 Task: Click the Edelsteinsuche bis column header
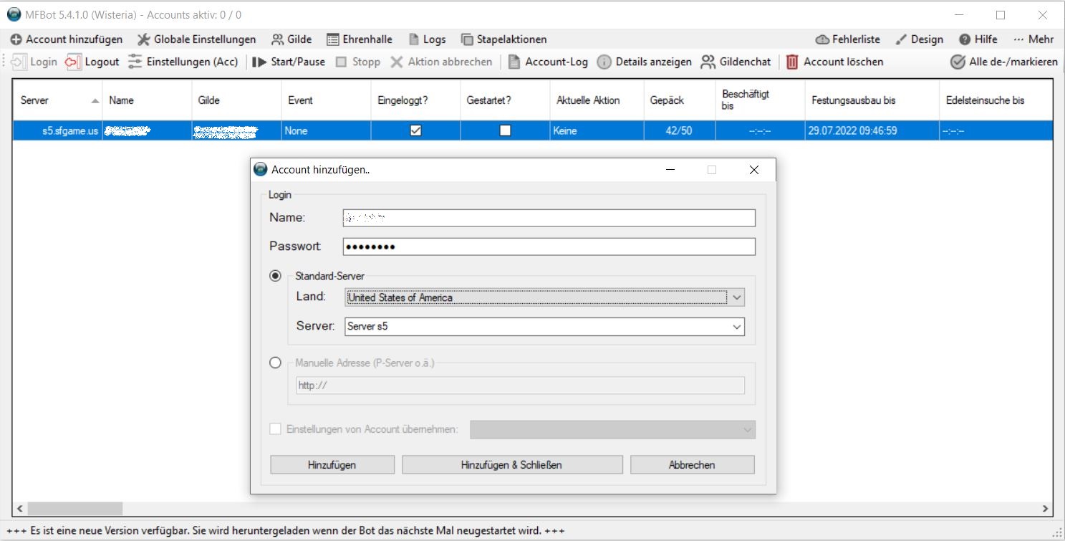click(x=996, y=100)
